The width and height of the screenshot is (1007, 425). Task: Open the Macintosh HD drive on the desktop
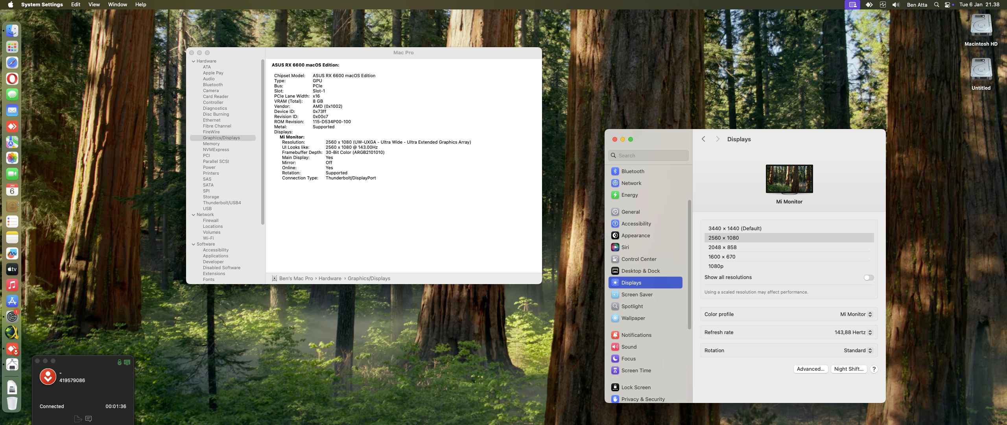[x=981, y=30]
